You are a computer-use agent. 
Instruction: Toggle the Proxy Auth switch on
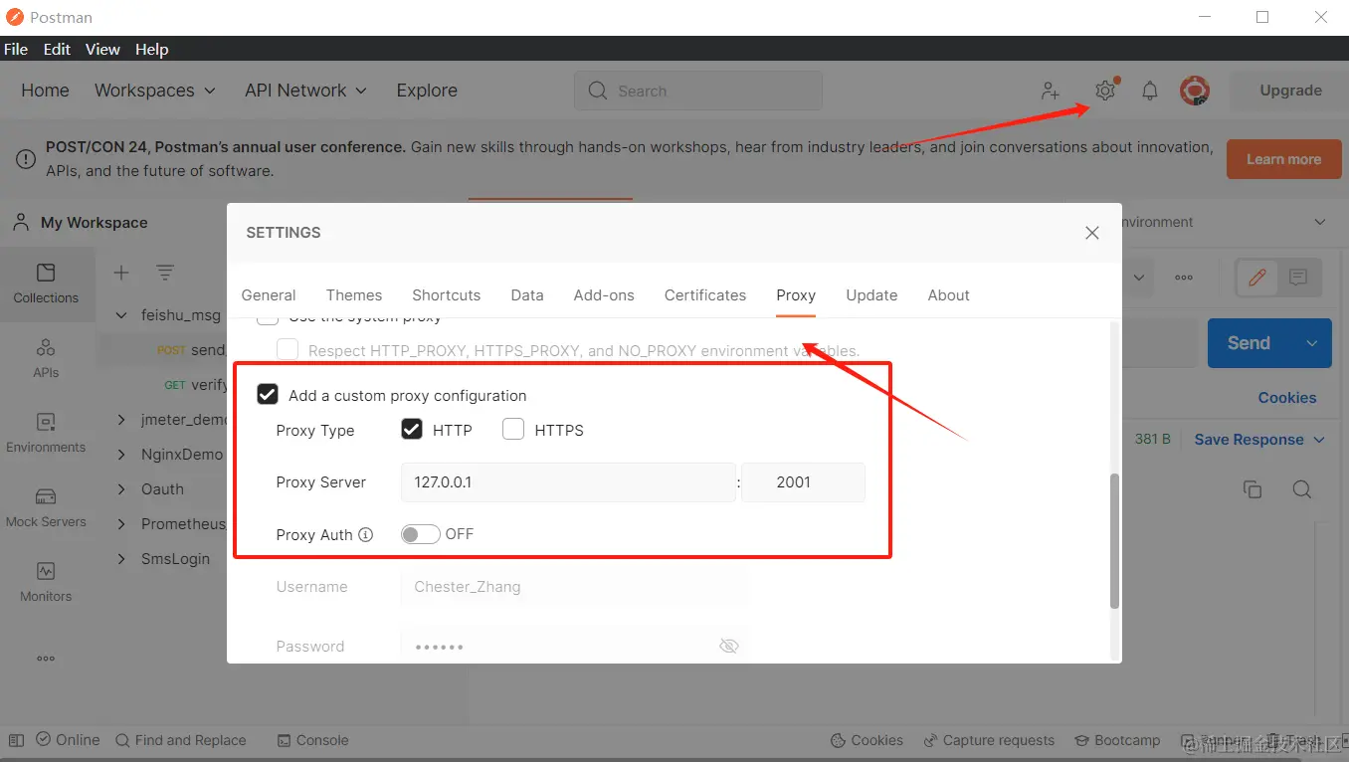420,534
